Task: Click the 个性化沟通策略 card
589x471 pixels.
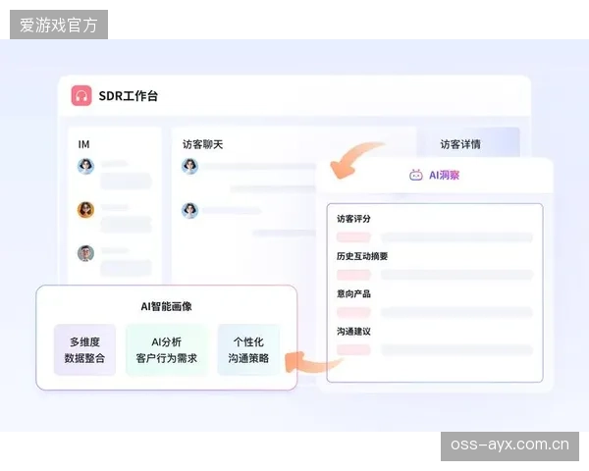Action: [248, 350]
